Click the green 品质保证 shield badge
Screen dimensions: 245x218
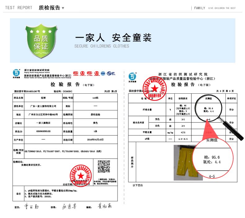41,41
